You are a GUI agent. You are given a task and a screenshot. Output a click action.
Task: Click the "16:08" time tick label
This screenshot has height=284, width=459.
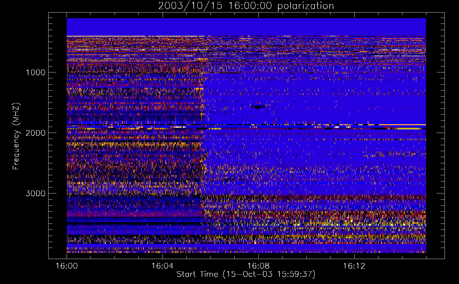click(258, 266)
